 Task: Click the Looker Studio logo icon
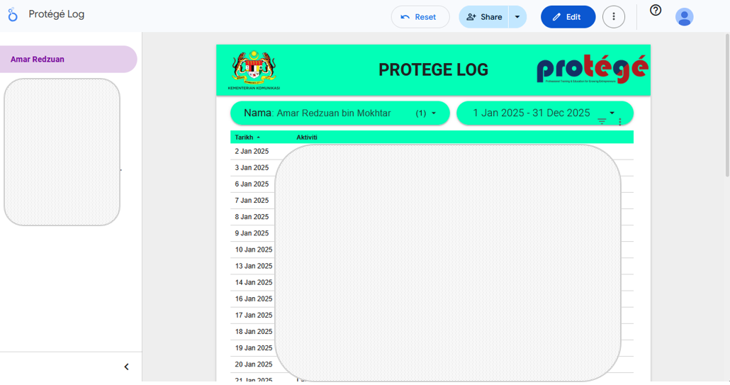tap(13, 14)
